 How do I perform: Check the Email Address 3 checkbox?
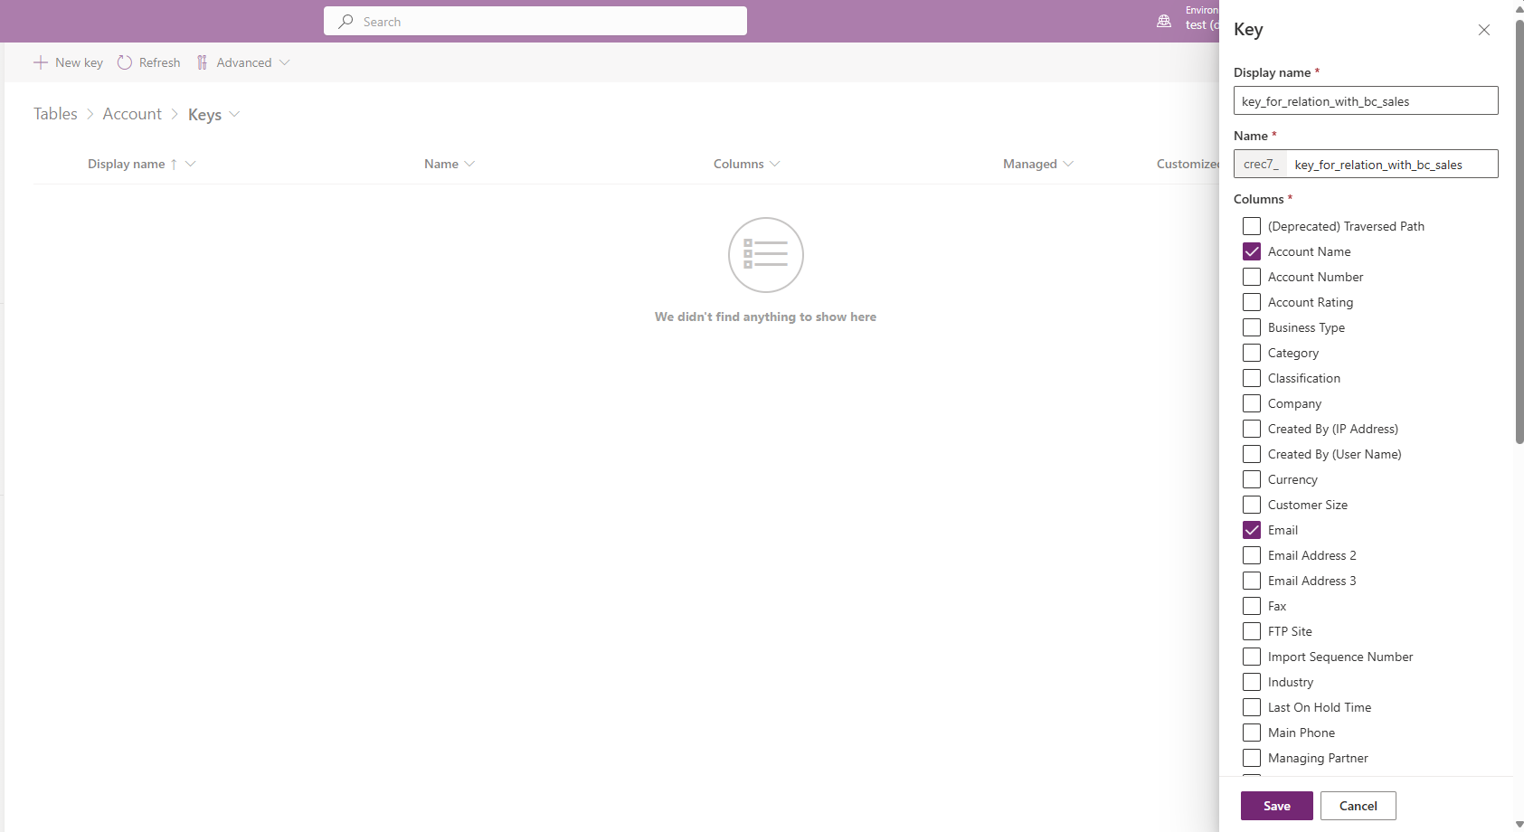(x=1252, y=581)
